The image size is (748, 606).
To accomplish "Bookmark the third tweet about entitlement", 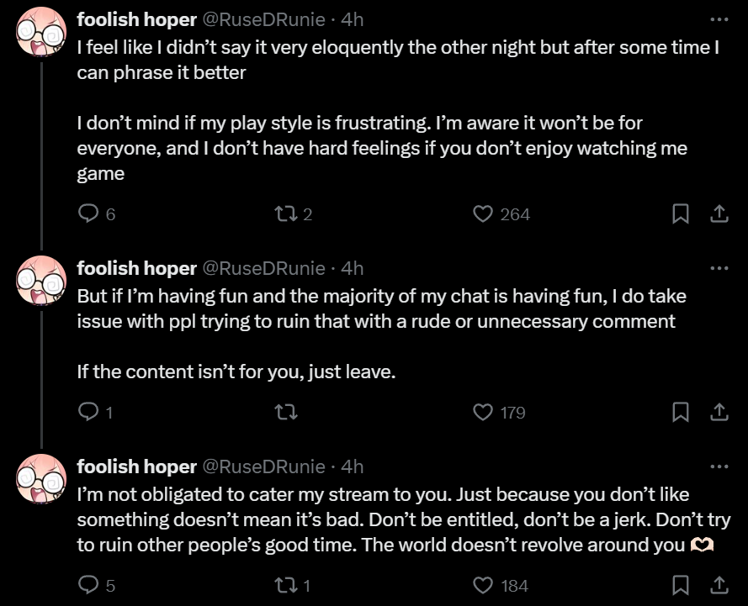I will pyautogui.click(x=681, y=585).
